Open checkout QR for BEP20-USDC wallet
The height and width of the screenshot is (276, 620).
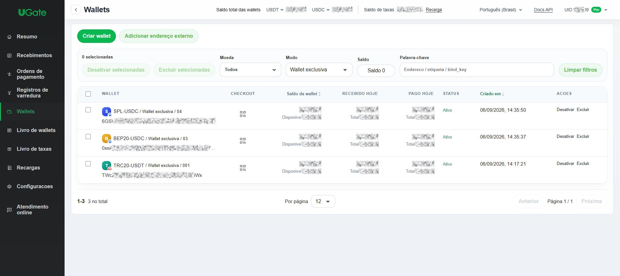[x=243, y=141]
